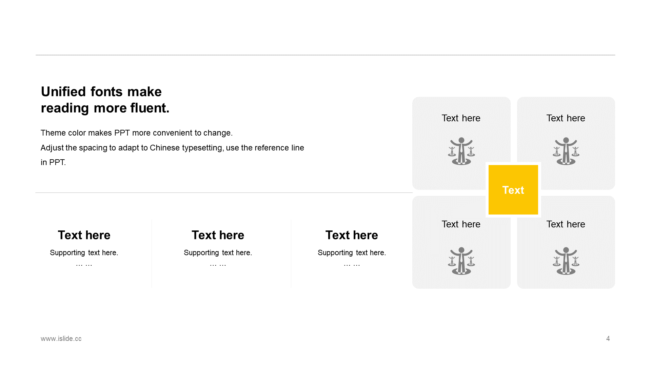Screen dimensions: 651x366
Task: Select the third bold 'Text here' column heading
Action: point(352,235)
